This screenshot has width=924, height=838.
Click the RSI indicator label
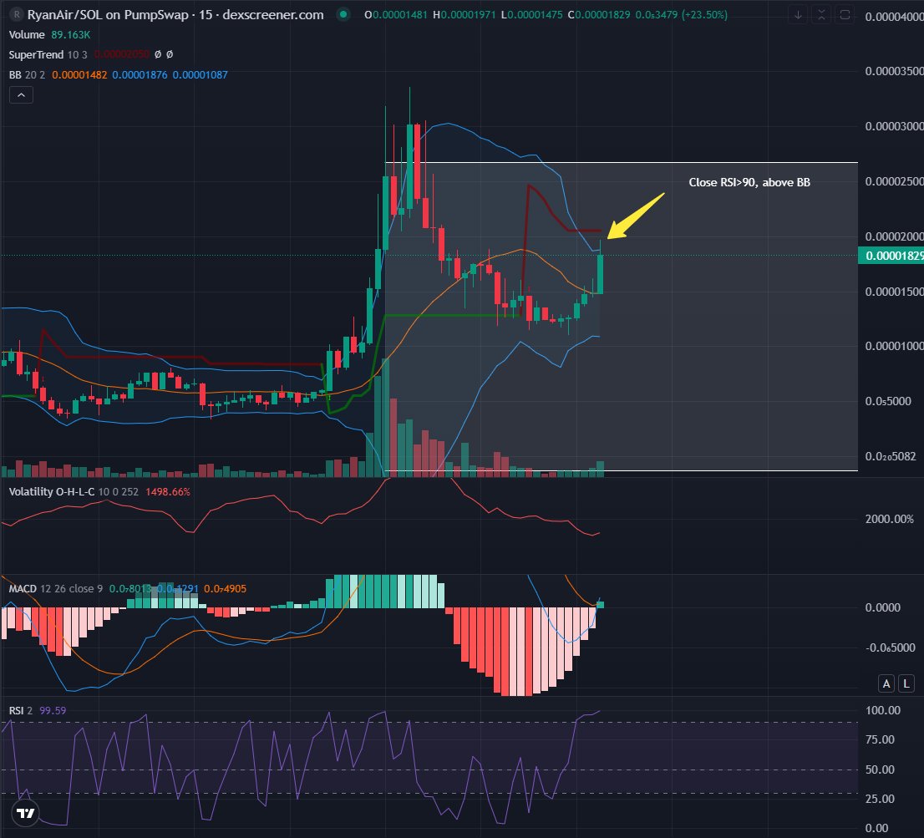(x=15, y=709)
